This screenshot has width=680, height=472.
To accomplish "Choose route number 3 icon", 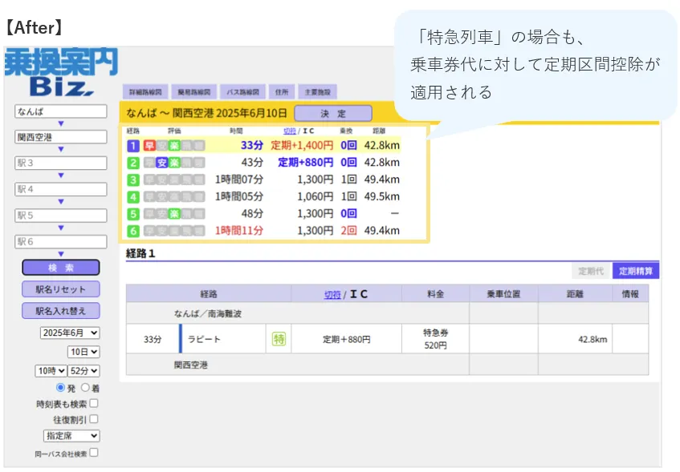I will tap(133, 180).
